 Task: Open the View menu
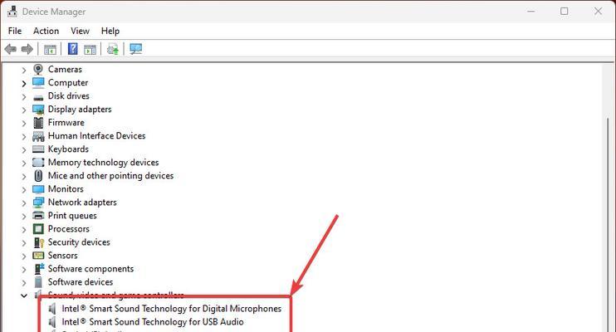tap(80, 31)
